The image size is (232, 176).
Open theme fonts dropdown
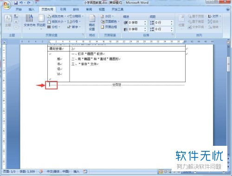click(x=16, y=22)
